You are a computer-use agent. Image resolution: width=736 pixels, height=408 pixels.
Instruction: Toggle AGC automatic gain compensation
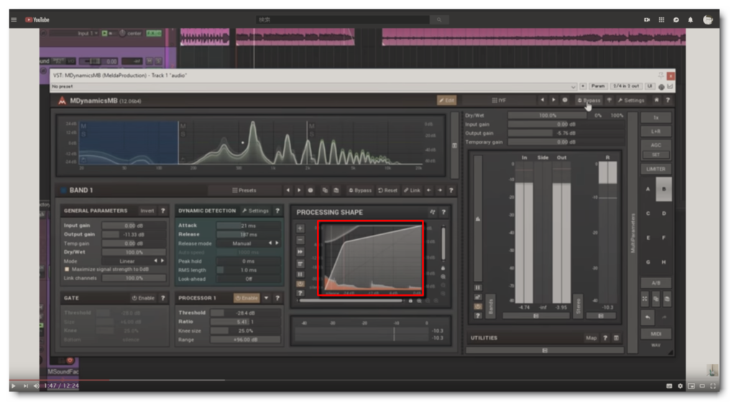tap(655, 145)
